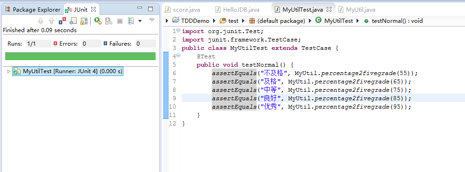Click the TestCase superclass name on line 3
This screenshot has width=465, height=172.
(316, 48)
